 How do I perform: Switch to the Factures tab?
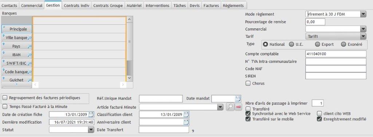point(211,5)
